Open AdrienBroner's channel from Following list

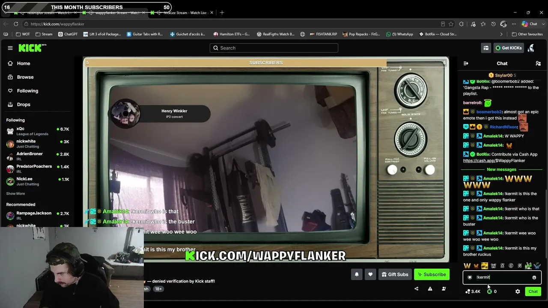[38, 156]
